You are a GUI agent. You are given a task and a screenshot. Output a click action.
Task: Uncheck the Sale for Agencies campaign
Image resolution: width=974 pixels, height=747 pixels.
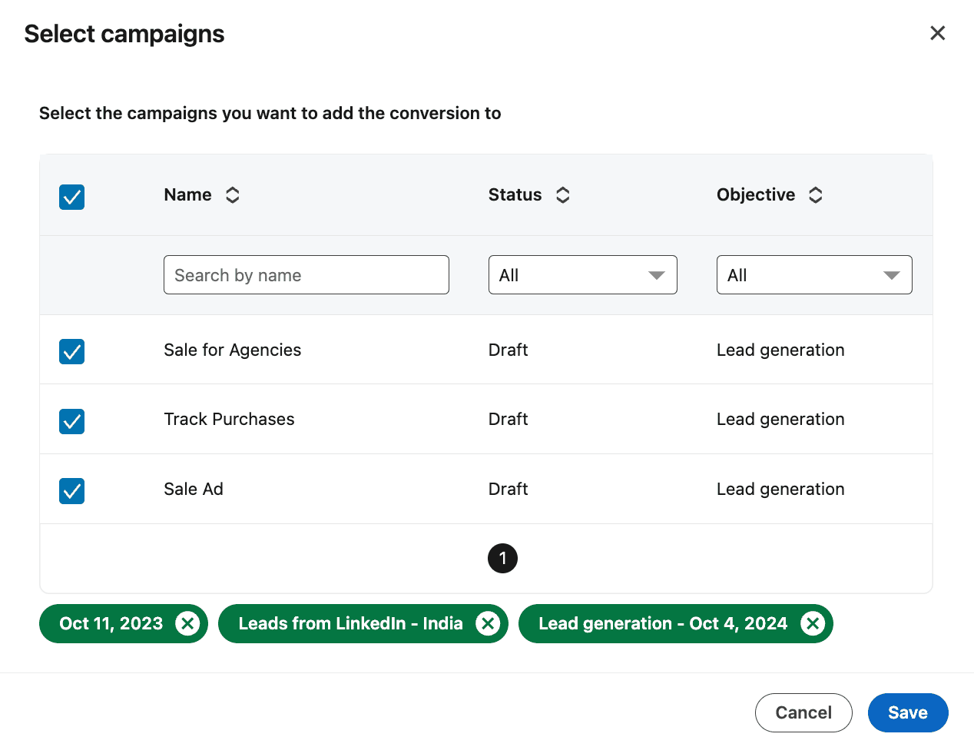tap(72, 352)
